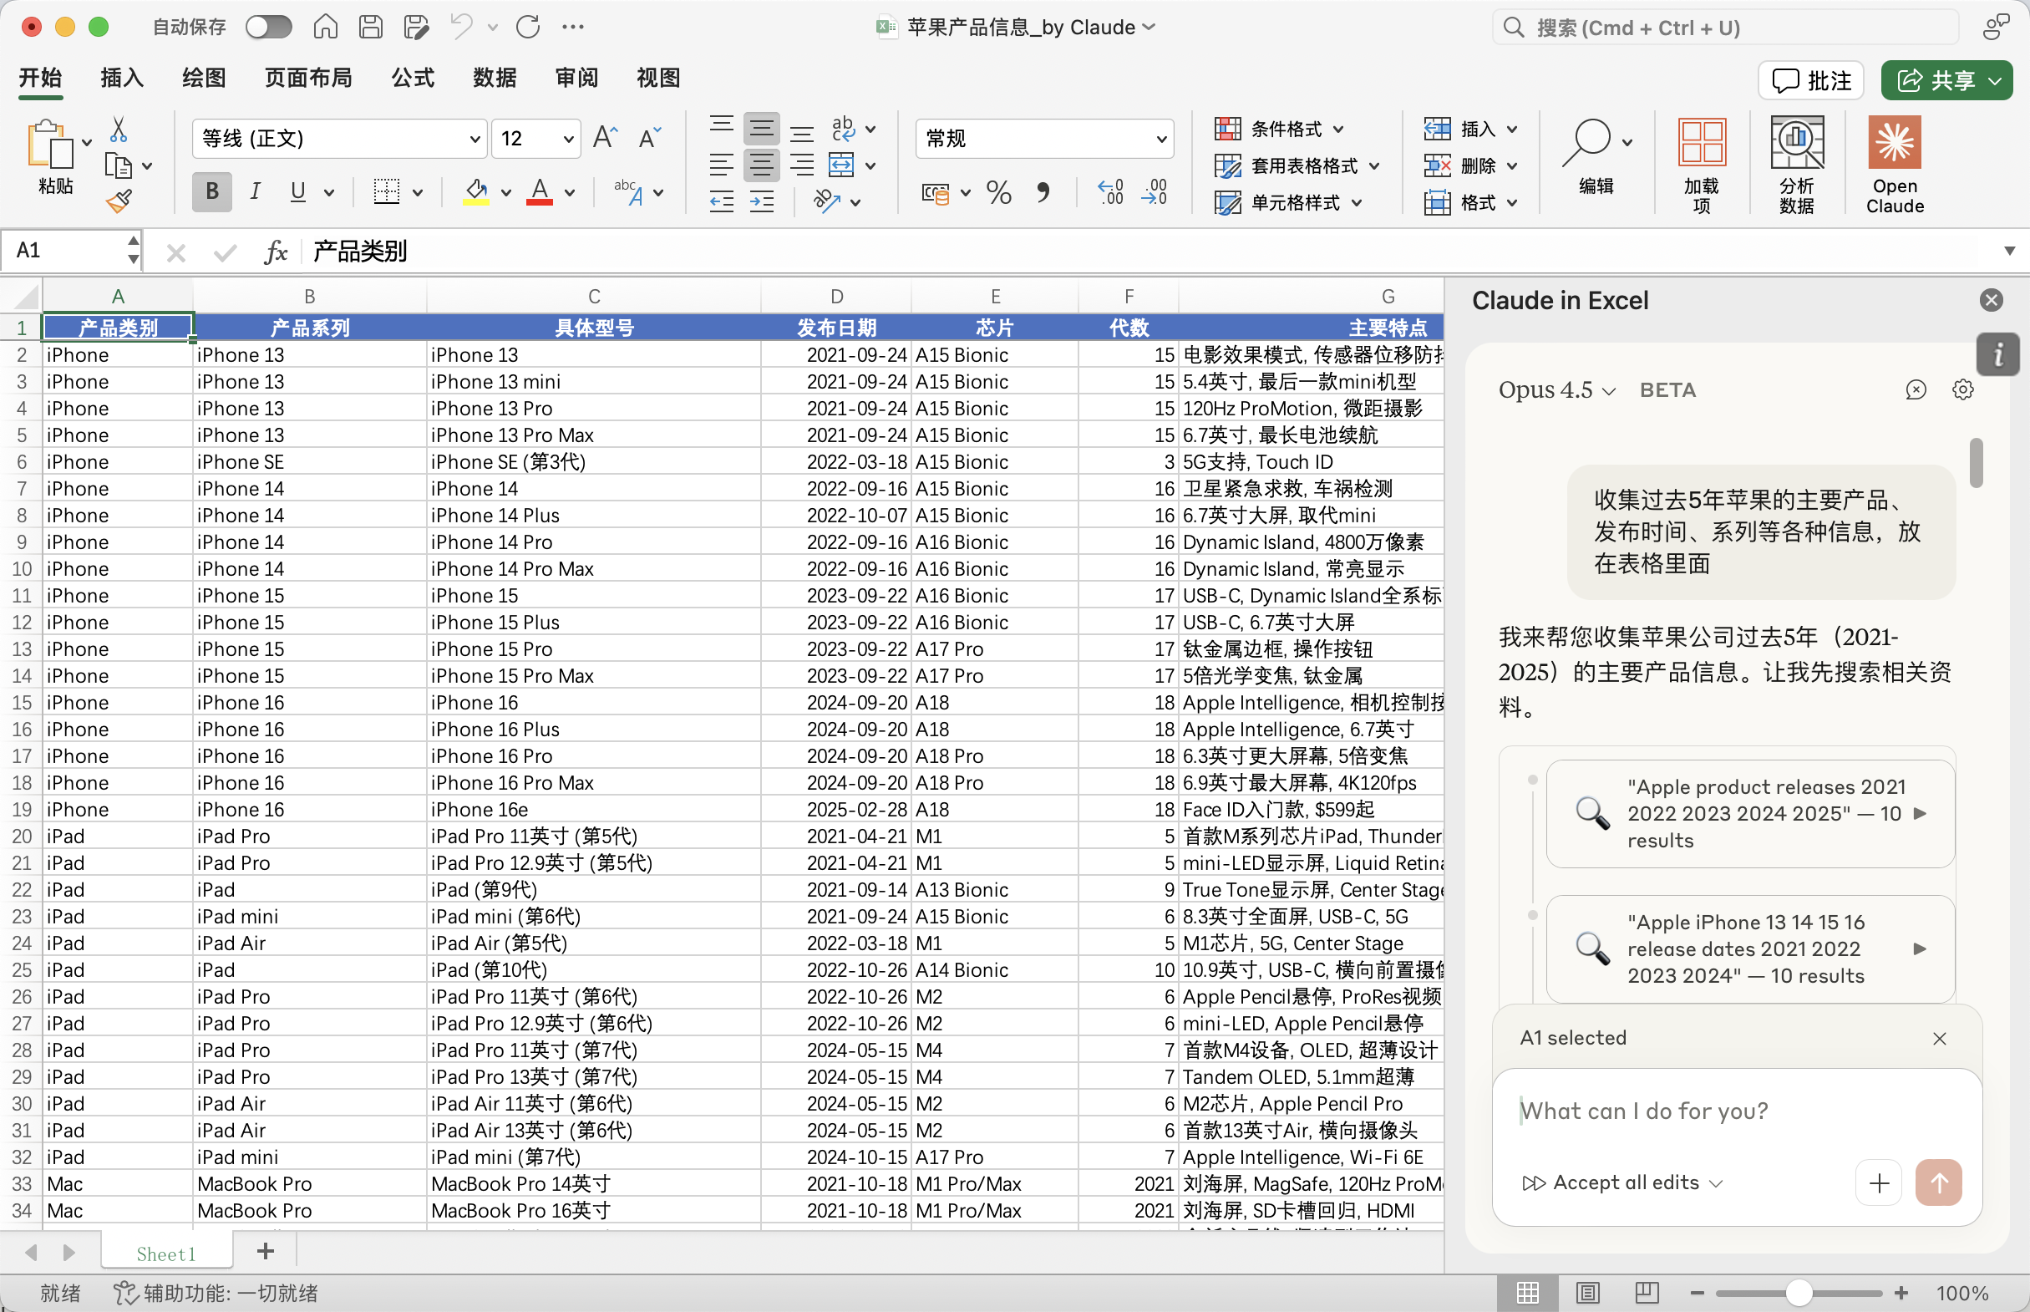Switch to the 数据 ribbon tab
Image resolution: width=2030 pixels, height=1312 pixels.
tap(495, 78)
